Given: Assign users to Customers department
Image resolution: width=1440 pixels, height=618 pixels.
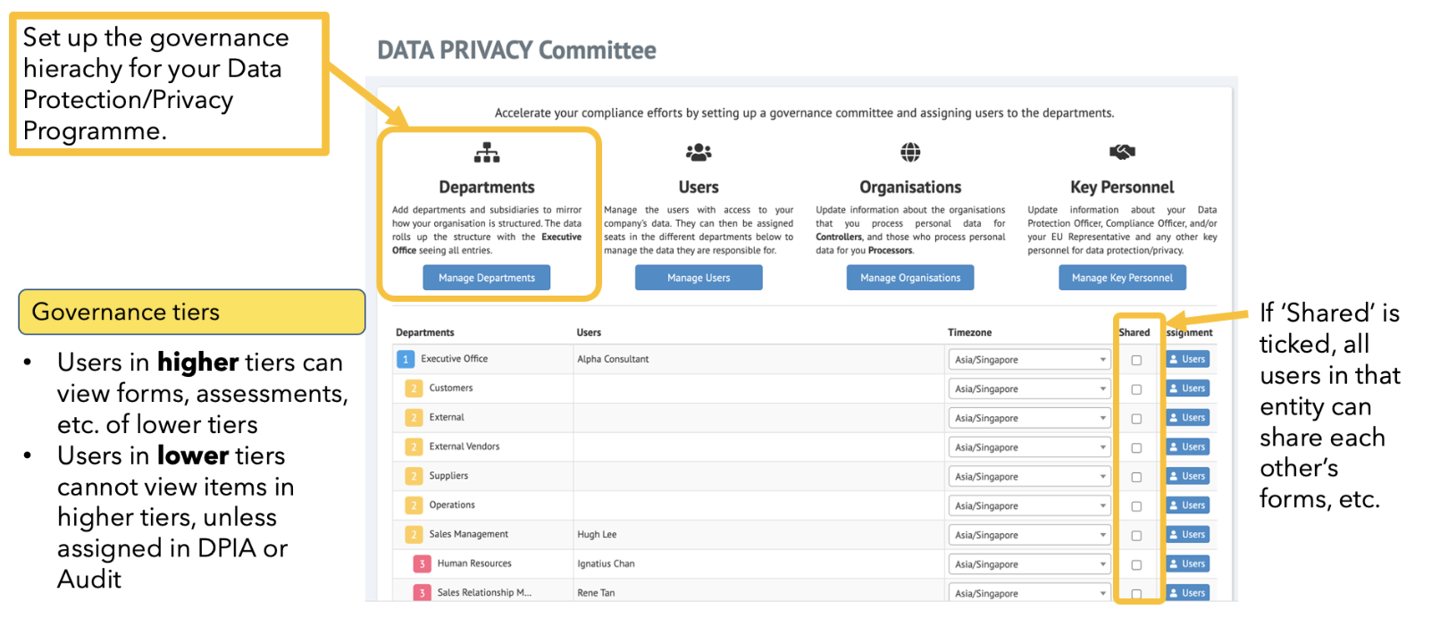Looking at the screenshot, I should [1188, 388].
